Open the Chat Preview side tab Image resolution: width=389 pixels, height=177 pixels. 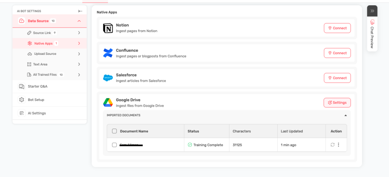(372, 34)
